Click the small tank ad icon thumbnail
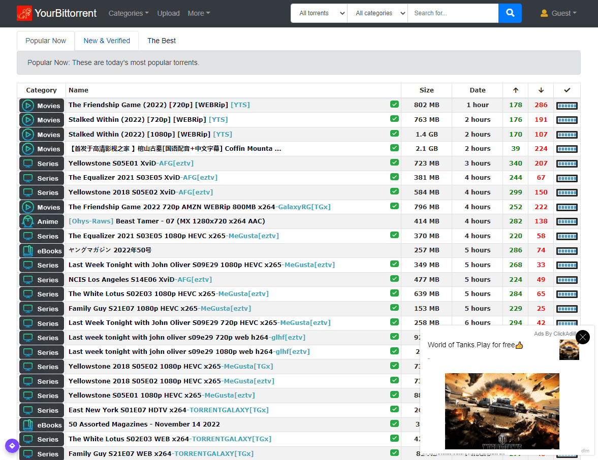This screenshot has width=598, height=460. click(569, 350)
